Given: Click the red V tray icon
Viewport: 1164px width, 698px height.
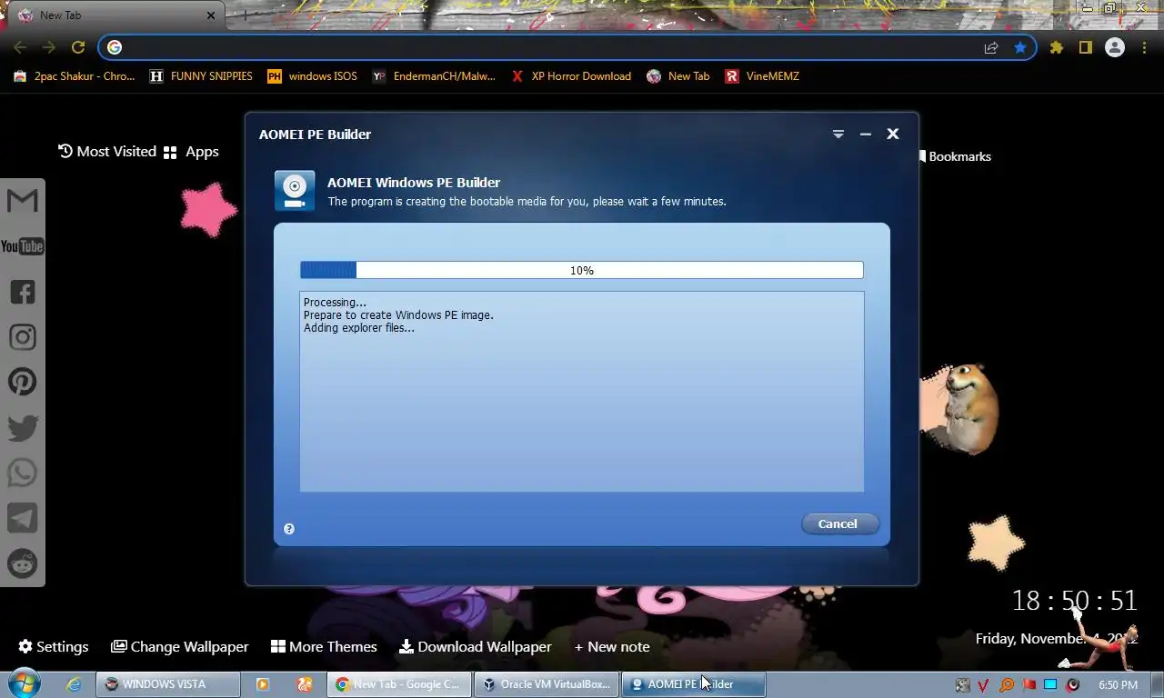Looking at the screenshot, I should click(x=983, y=685).
